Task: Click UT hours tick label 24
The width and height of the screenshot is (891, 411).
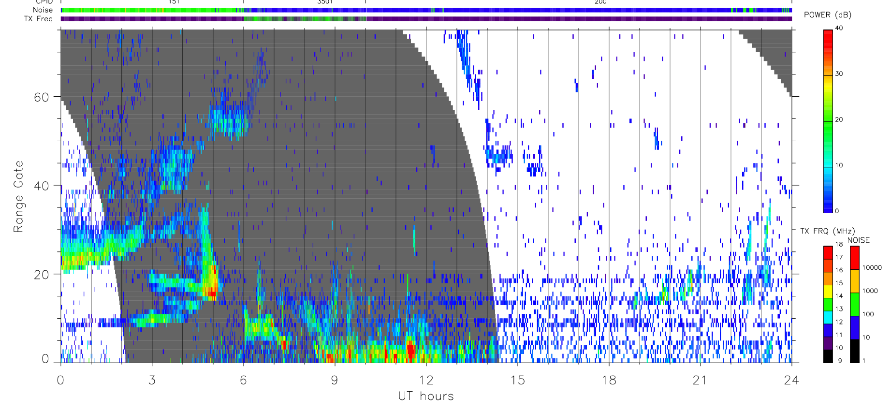Action: (x=791, y=380)
